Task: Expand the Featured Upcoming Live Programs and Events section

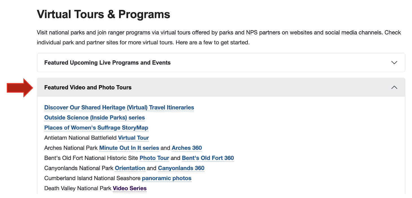Action: pos(220,62)
